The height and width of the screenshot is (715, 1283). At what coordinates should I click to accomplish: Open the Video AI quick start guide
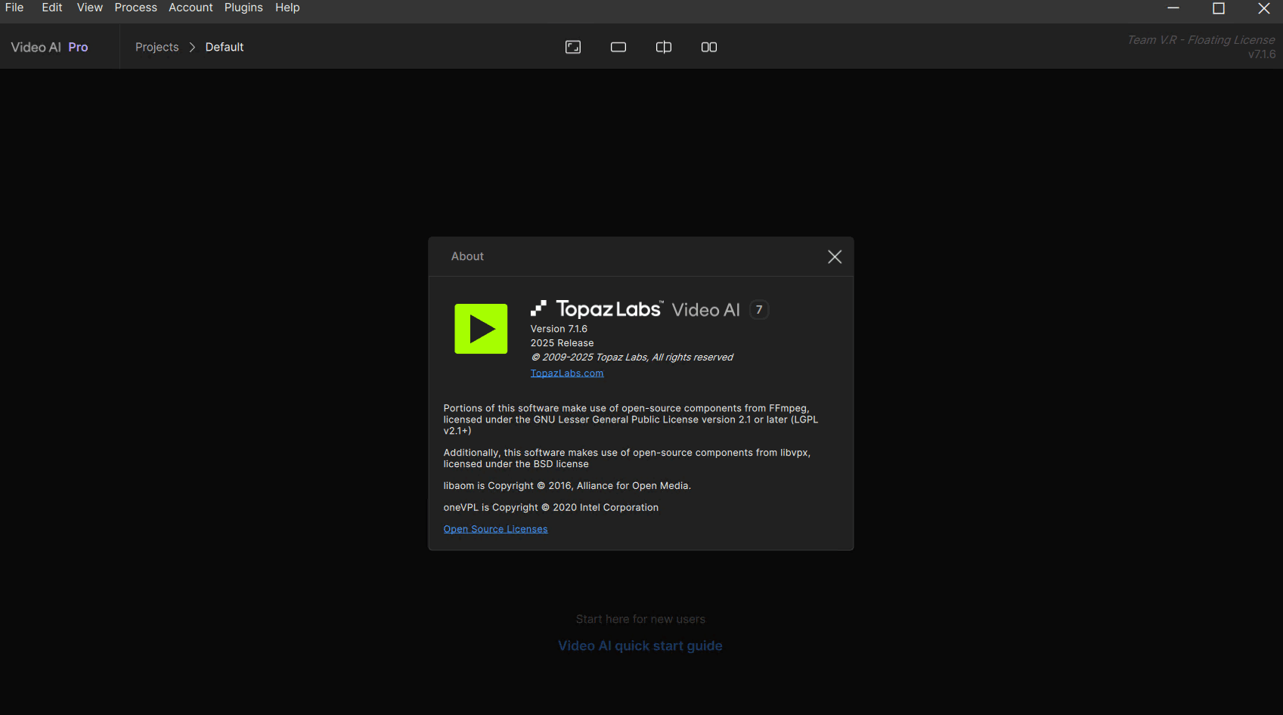640,646
